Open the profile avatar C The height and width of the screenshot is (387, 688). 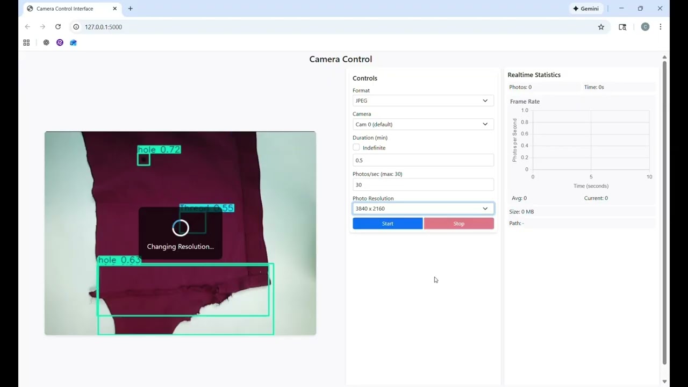(x=645, y=27)
